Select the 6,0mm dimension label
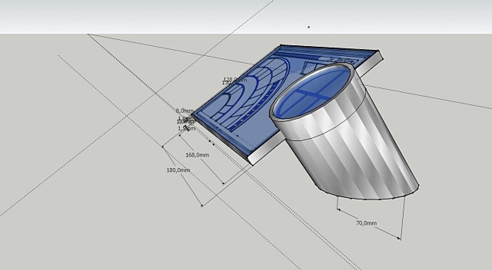 tap(184, 111)
